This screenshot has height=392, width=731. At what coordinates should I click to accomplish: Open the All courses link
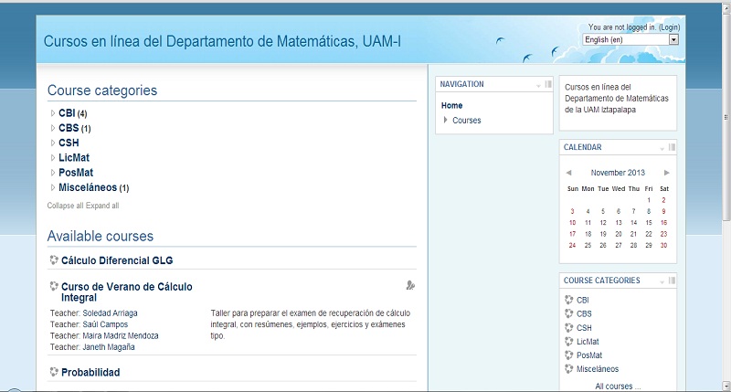click(618, 386)
